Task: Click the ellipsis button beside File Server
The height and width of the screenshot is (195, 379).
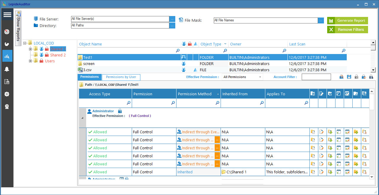Action: tap(172, 19)
